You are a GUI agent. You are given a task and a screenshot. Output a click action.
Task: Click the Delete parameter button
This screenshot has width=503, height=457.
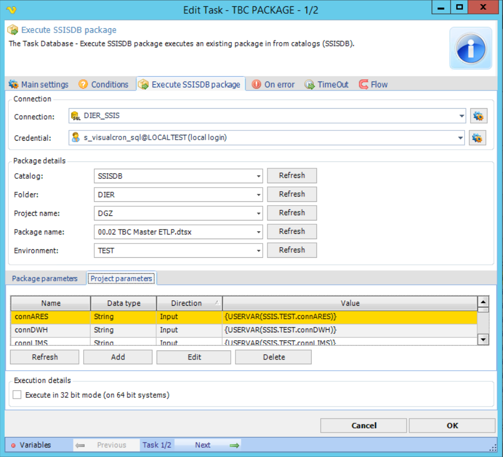273,357
